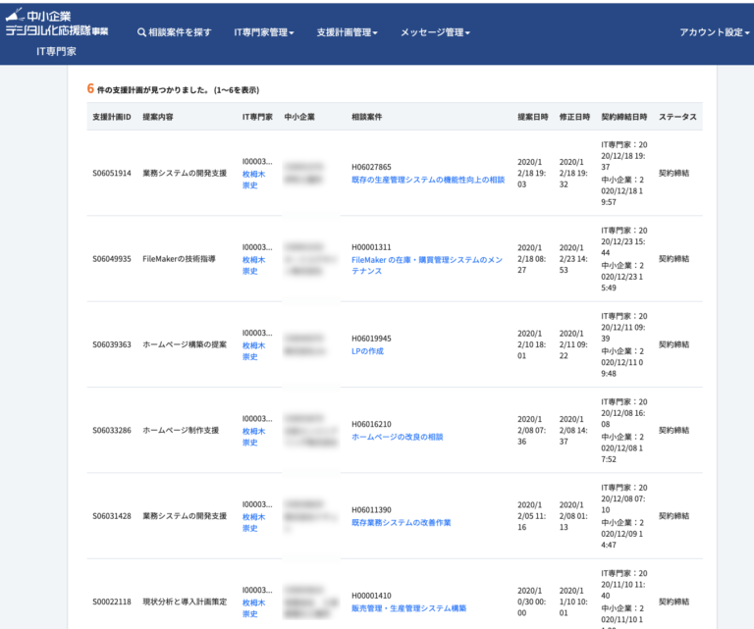Select case number H06011390

click(371, 510)
